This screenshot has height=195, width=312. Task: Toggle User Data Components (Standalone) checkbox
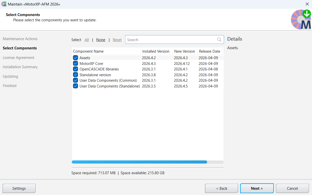pos(75,86)
